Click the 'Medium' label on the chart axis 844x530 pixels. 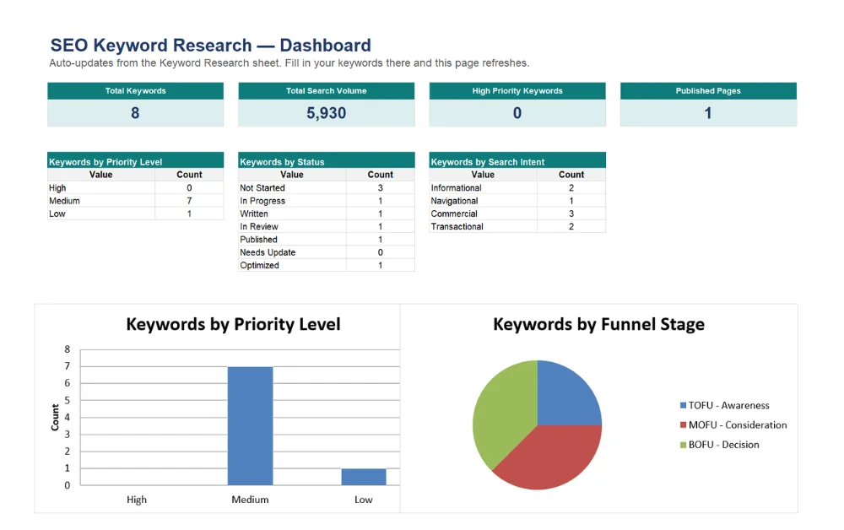(x=251, y=500)
